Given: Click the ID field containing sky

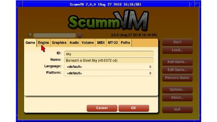Looking at the screenshot, I should pos(109,54).
